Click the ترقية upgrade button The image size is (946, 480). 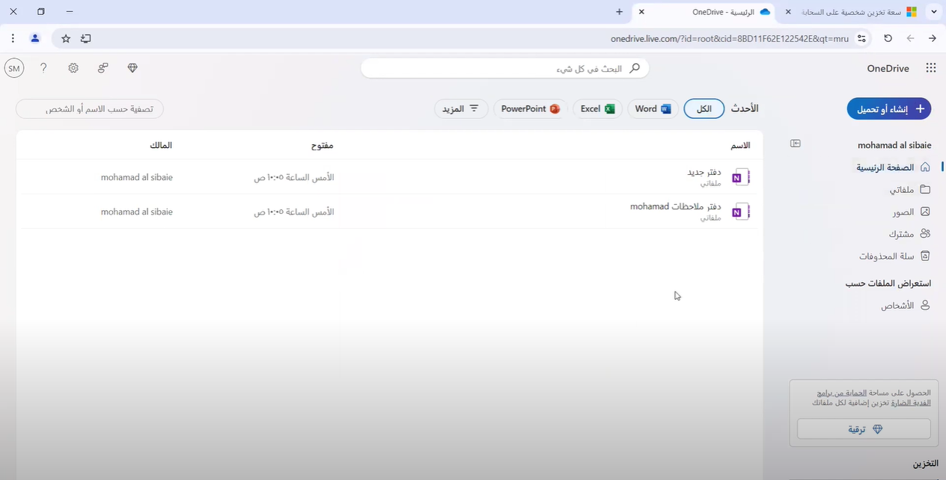[864, 429]
